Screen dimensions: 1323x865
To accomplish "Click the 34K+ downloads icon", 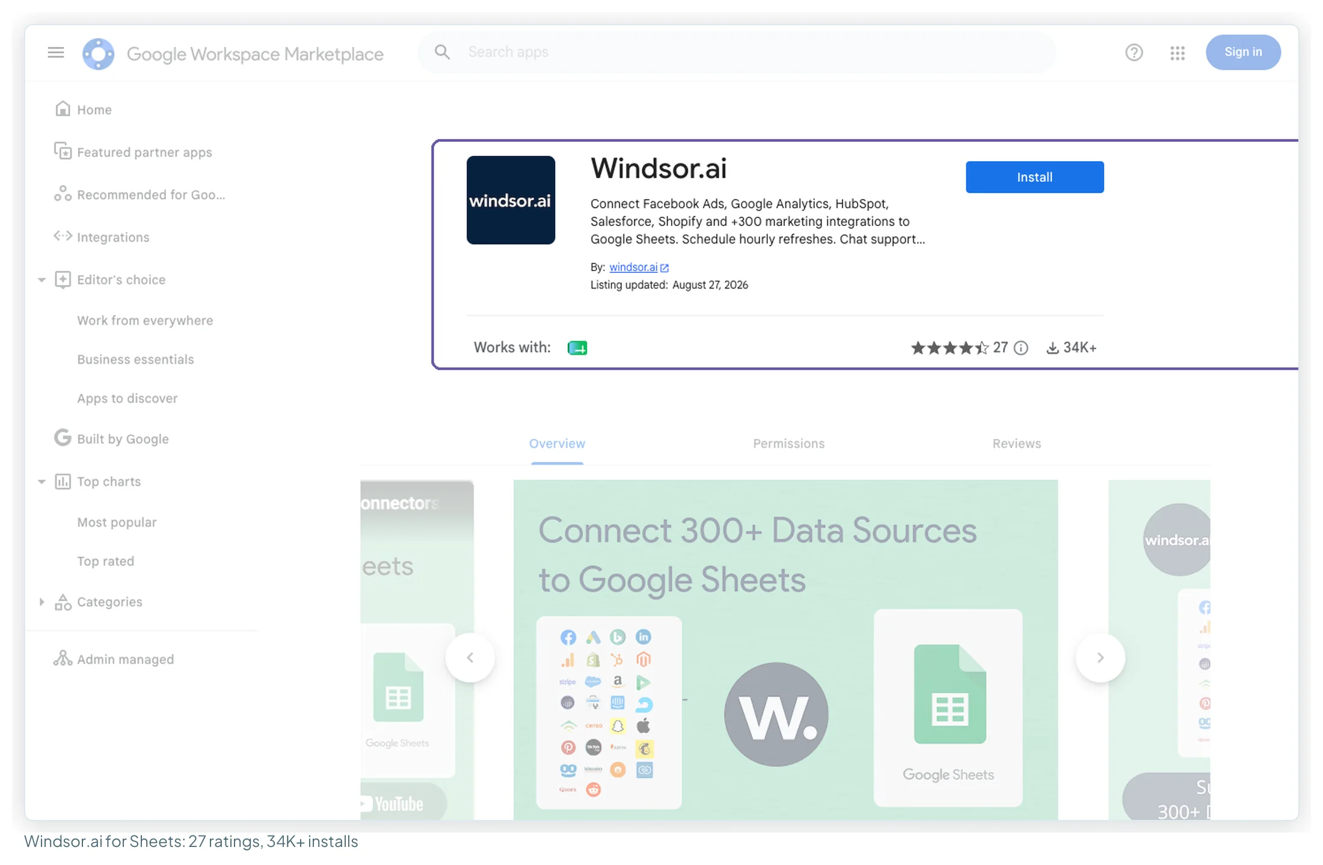I will click(1052, 348).
